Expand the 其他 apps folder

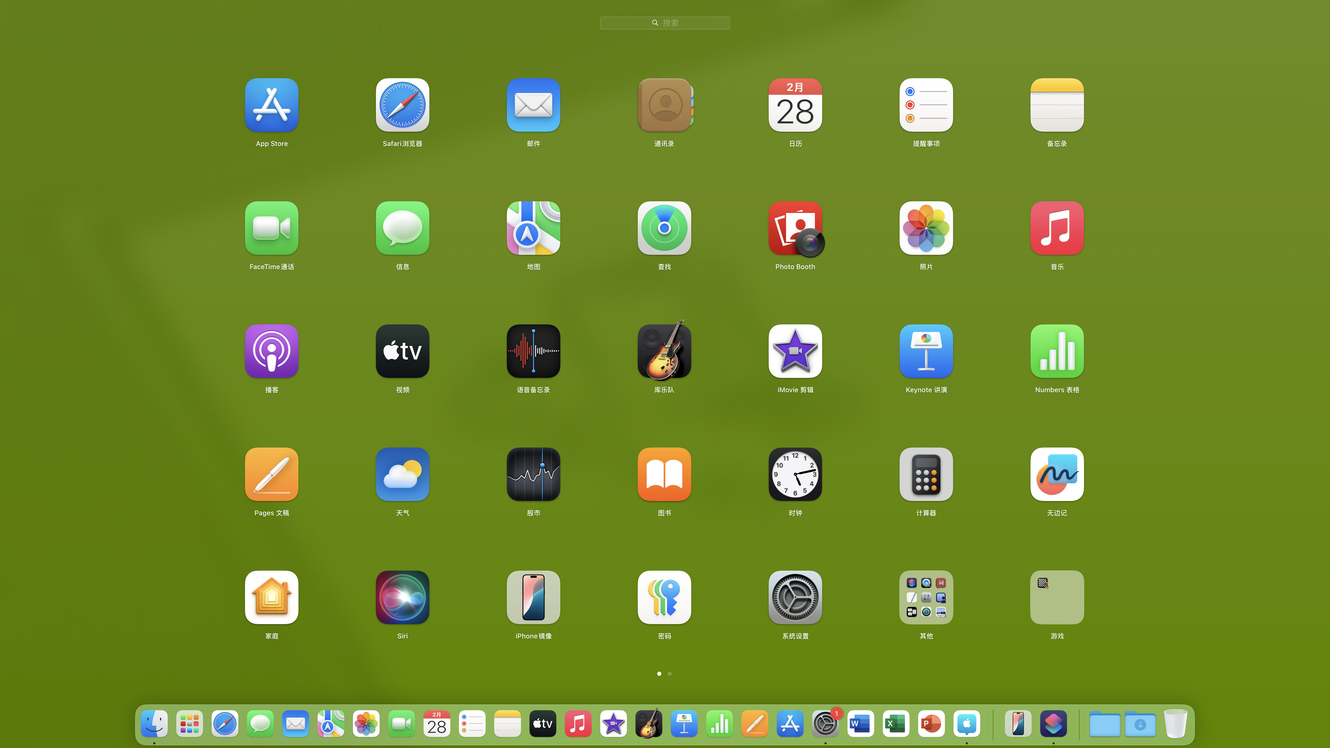pos(926,597)
